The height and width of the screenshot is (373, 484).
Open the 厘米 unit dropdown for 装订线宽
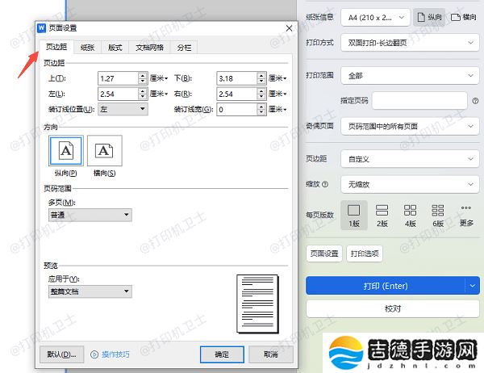(x=277, y=109)
